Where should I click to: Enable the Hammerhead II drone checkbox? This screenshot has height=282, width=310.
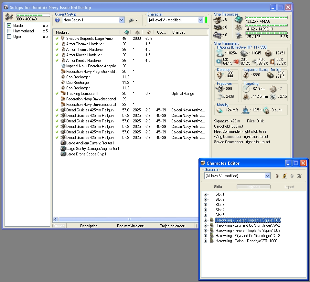tap(9, 31)
